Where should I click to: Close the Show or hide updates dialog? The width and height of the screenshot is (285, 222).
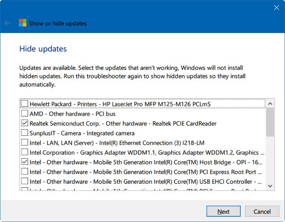pos(276,7)
